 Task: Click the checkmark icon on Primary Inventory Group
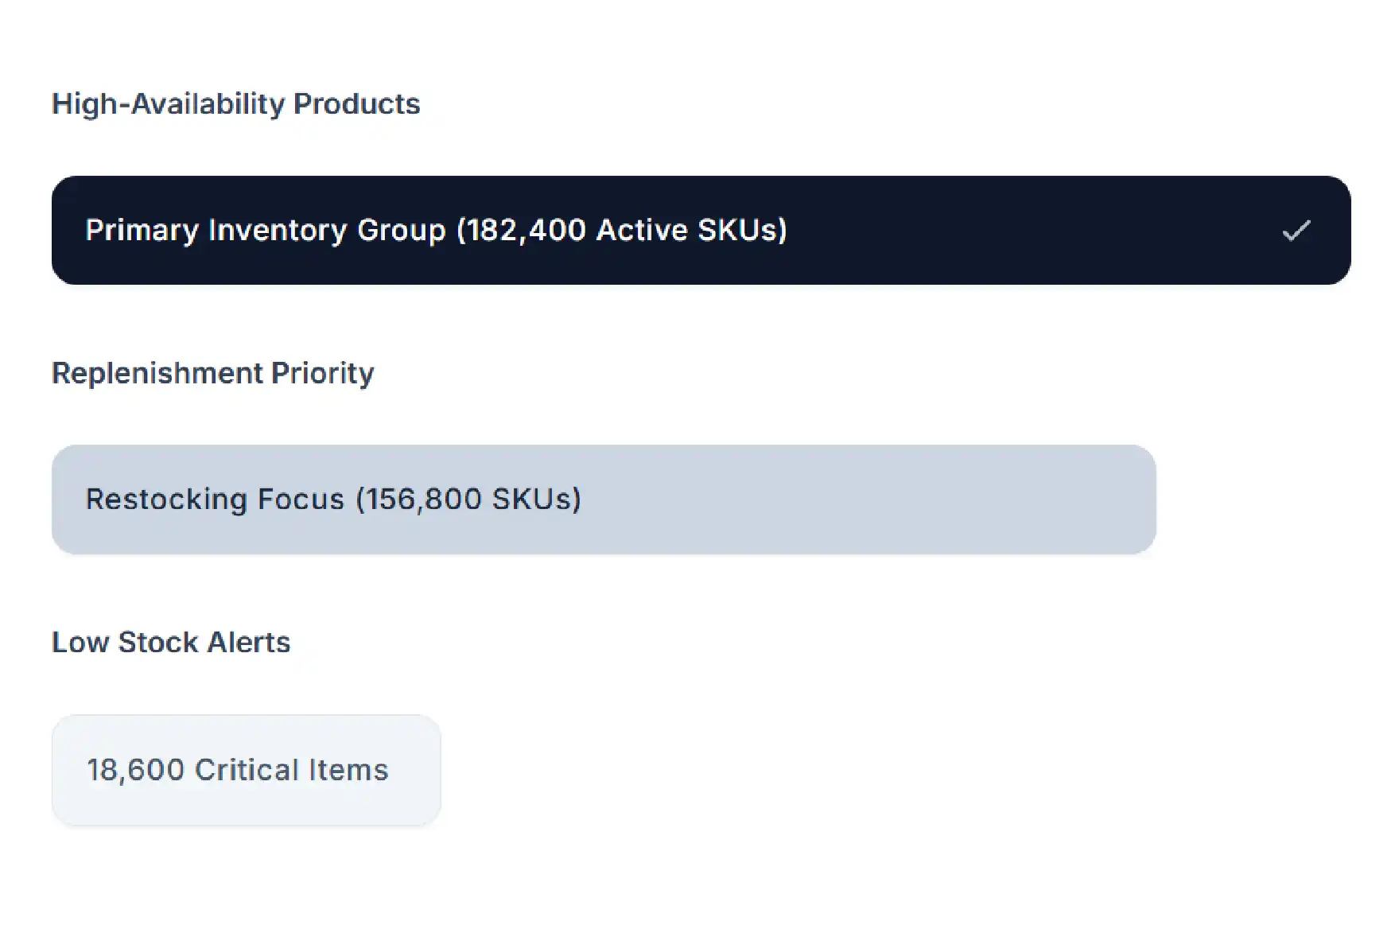pyautogui.click(x=1296, y=231)
